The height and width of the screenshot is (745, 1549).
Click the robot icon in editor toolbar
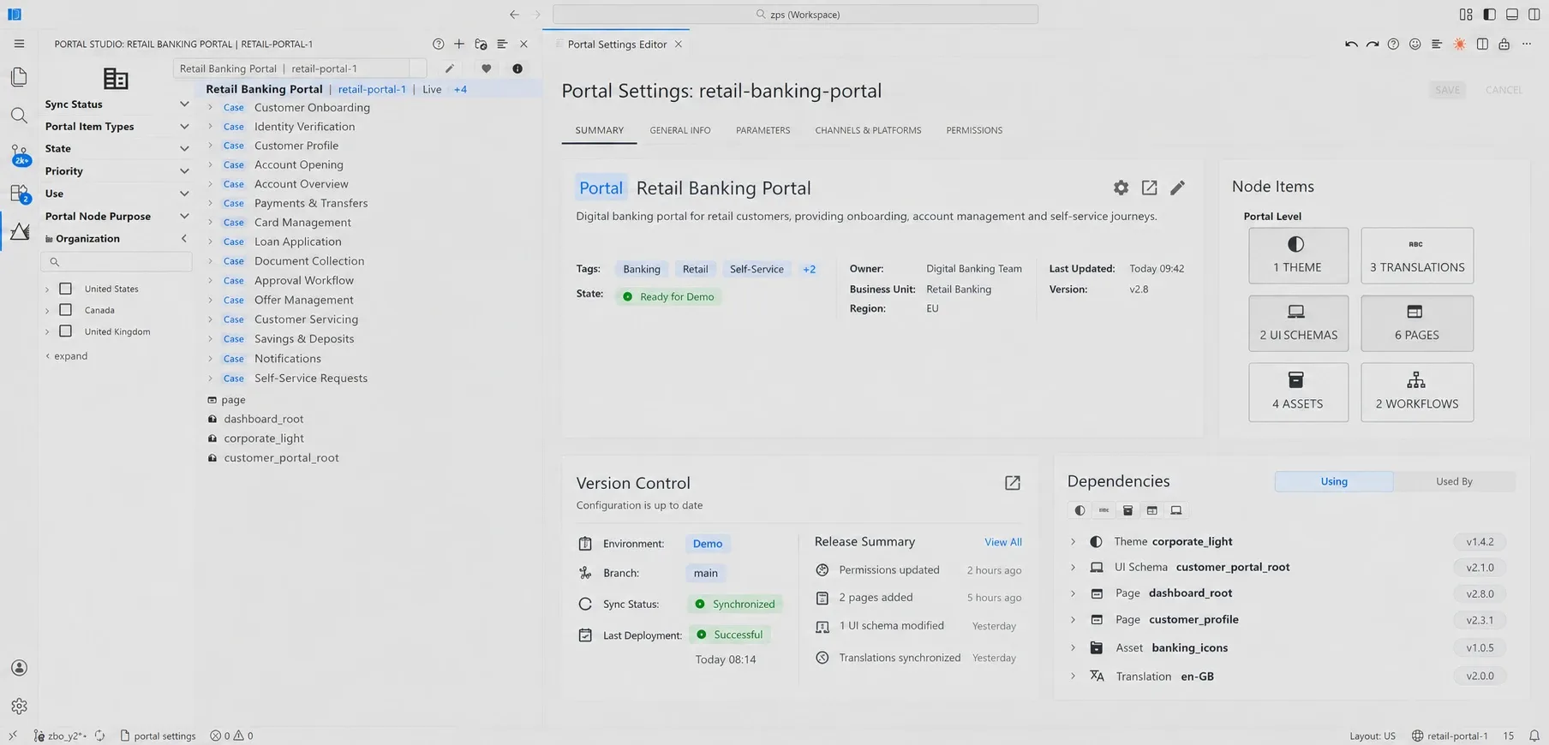pos(1504,44)
